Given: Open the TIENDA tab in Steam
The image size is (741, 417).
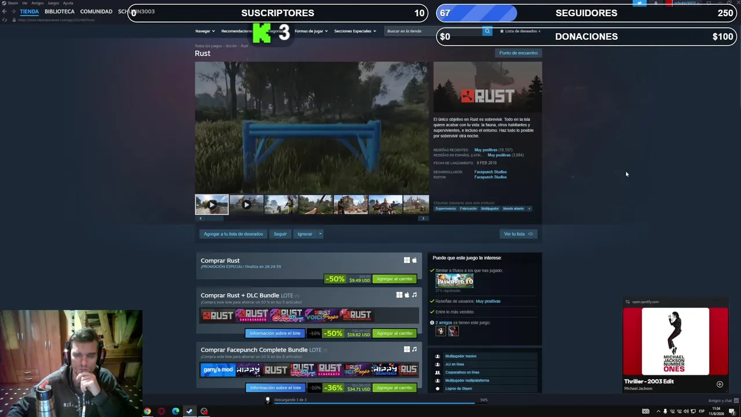Looking at the screenshot, I should (30, 12).
